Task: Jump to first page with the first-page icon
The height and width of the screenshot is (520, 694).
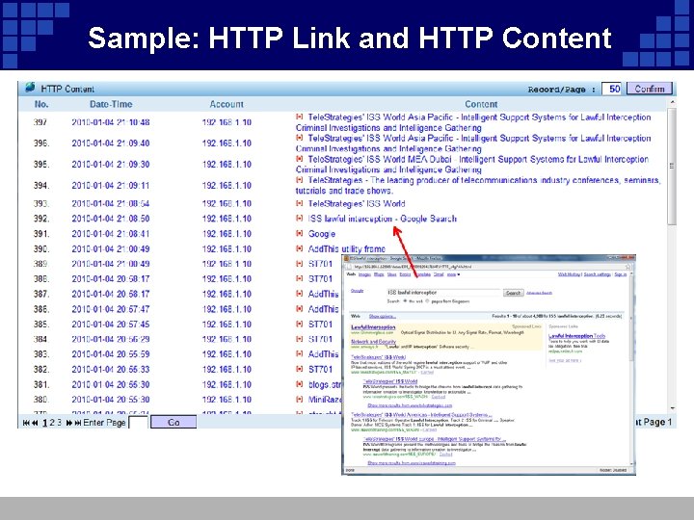Action: (26, 423)
